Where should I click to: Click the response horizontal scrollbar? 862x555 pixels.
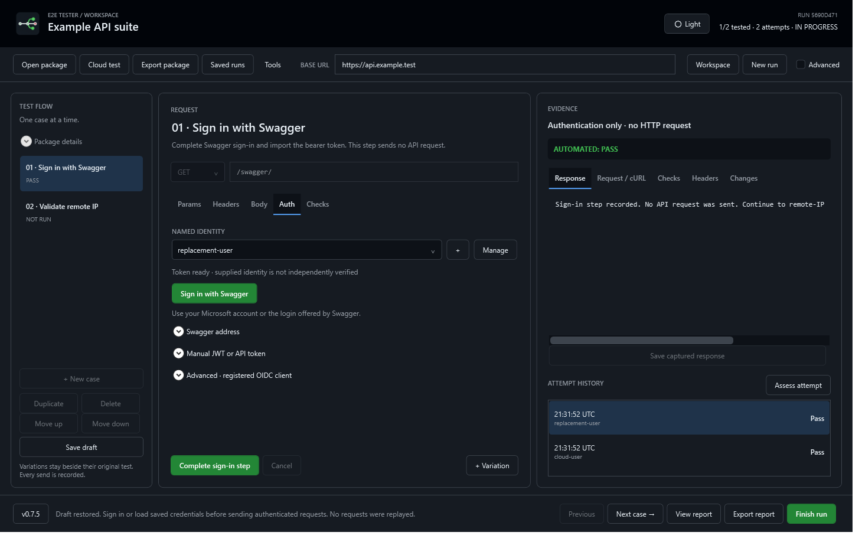(642, 340)
